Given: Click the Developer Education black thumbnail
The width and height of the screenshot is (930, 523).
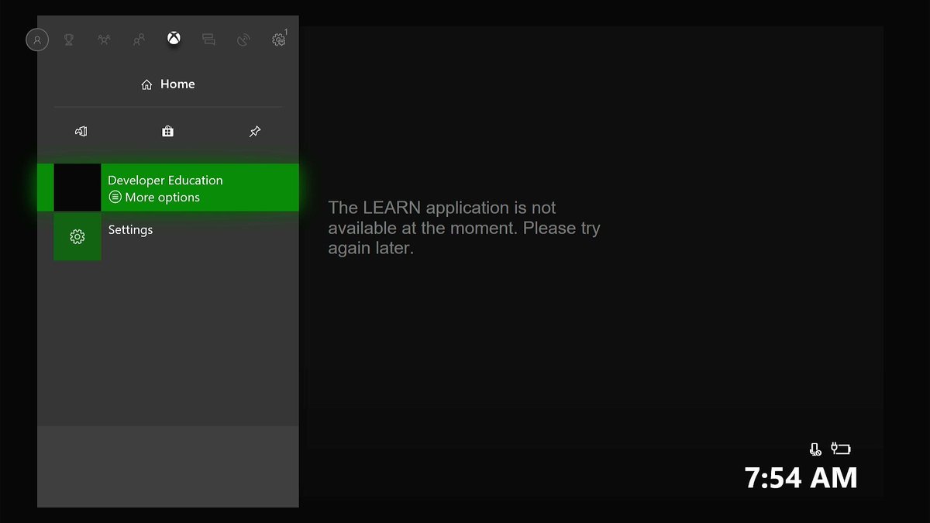Looking at the screenshot, I should 77,188.
